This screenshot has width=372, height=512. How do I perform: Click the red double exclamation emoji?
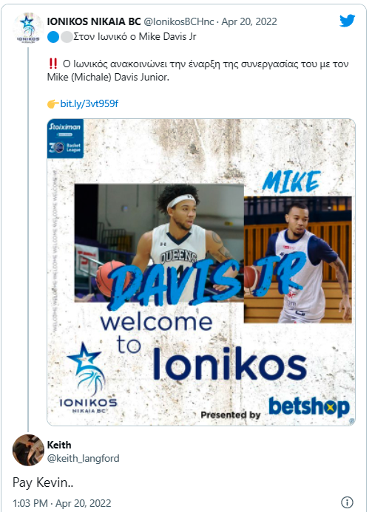point(53,64)
